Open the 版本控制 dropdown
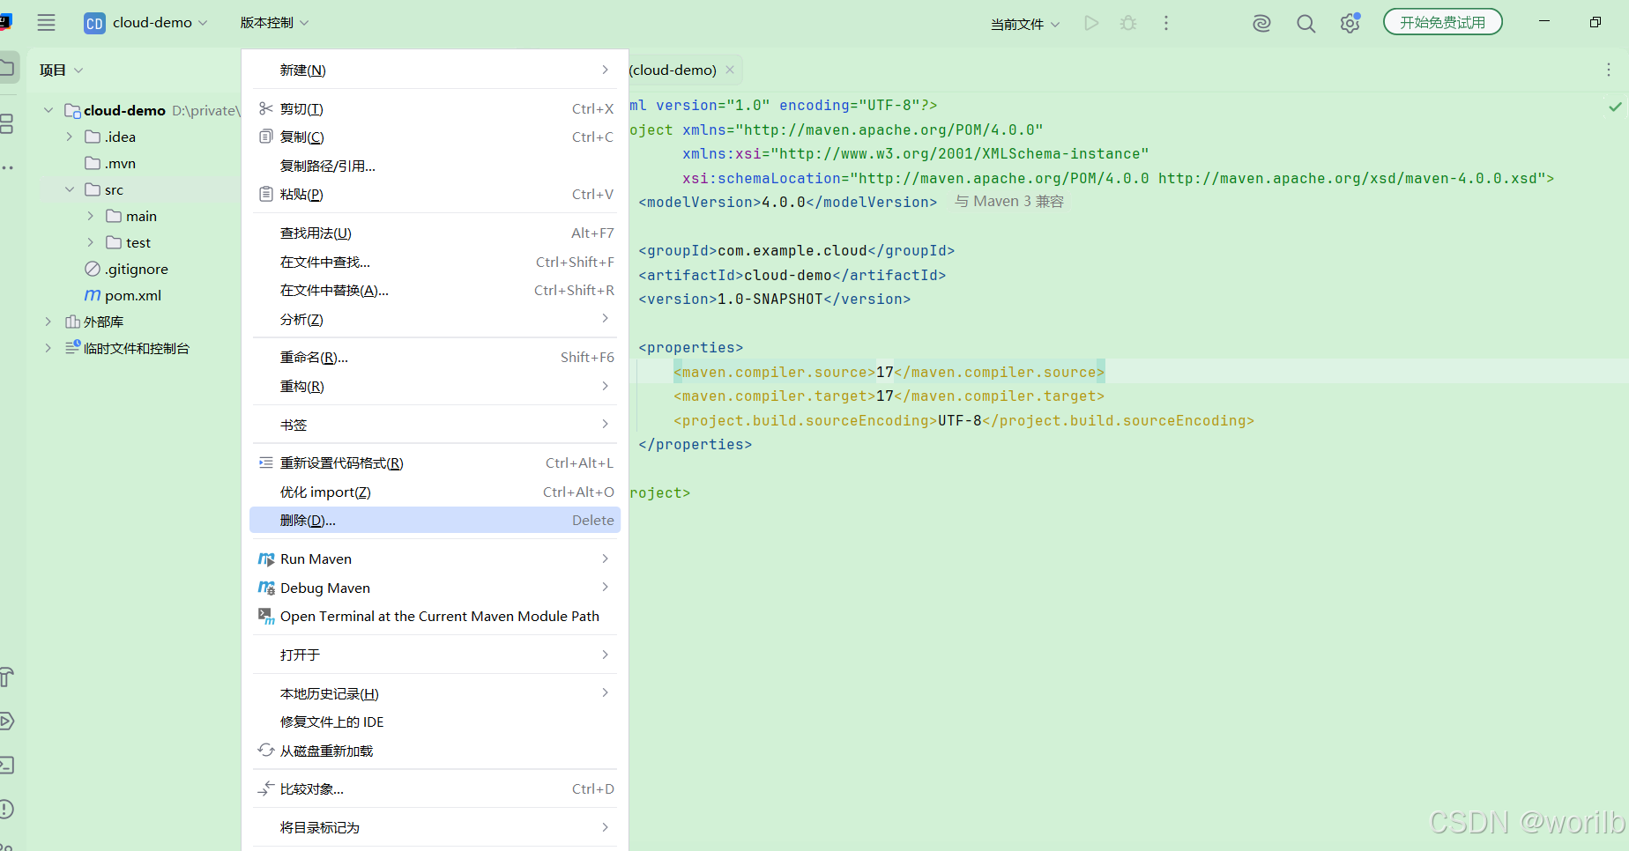 [x=274, y=23]
